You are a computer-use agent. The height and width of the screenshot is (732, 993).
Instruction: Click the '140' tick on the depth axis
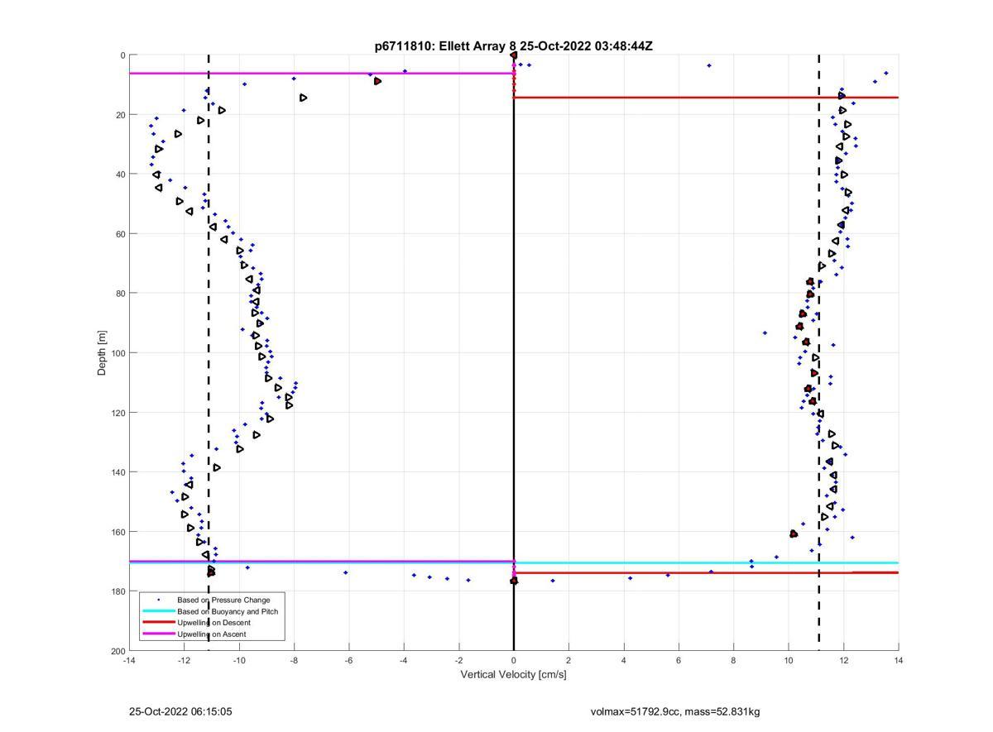point(118,472)
